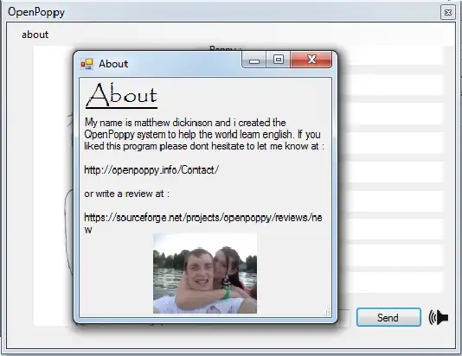This screenshot has height=356, width=462.
Task: Close the About dialog
Action: [x=311, y=60]
